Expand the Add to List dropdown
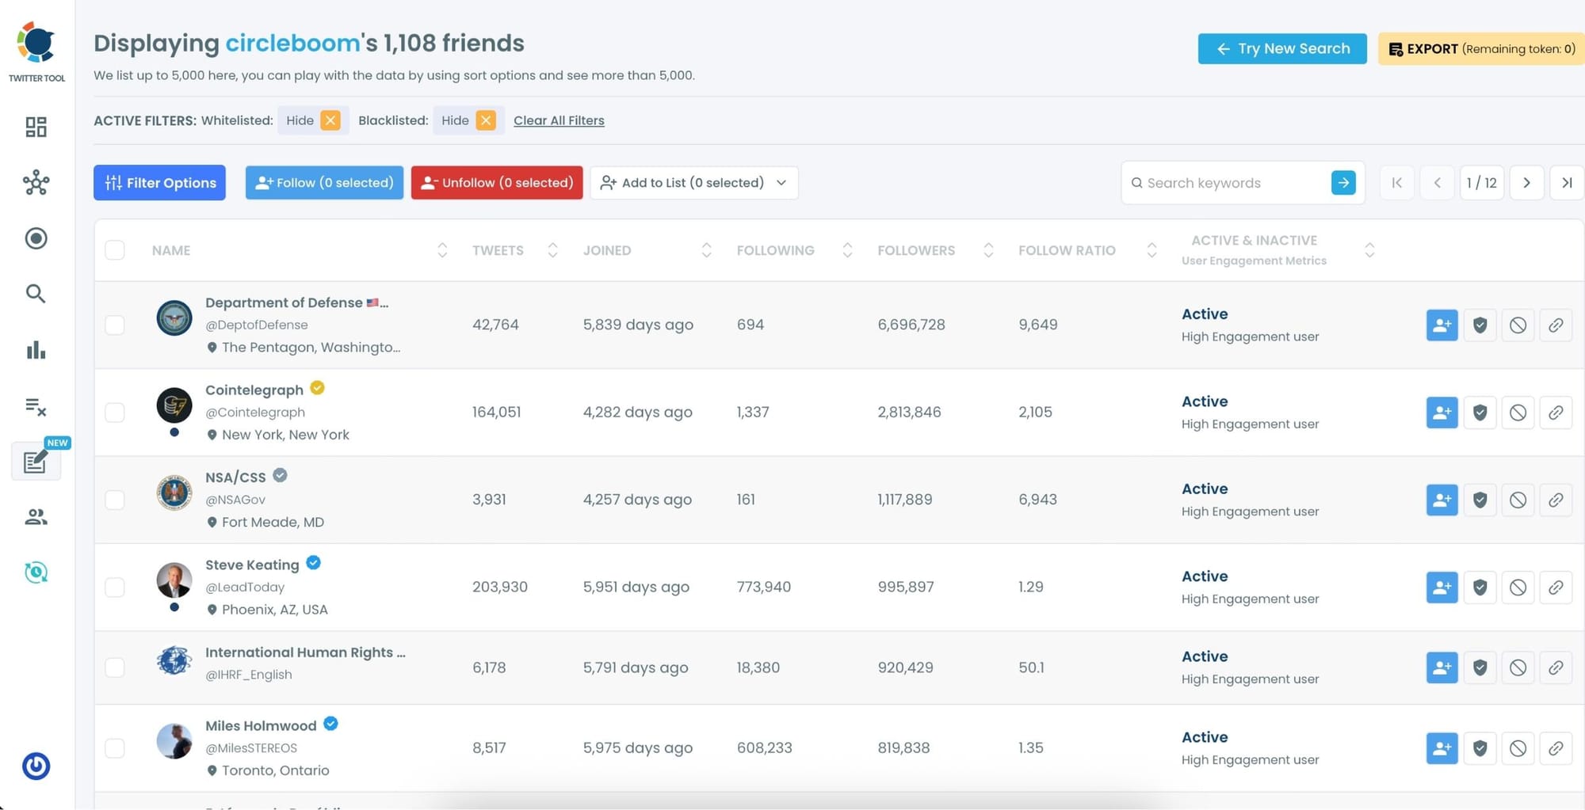The height and width of the screenshot is (810, 1585). [694, 183]
